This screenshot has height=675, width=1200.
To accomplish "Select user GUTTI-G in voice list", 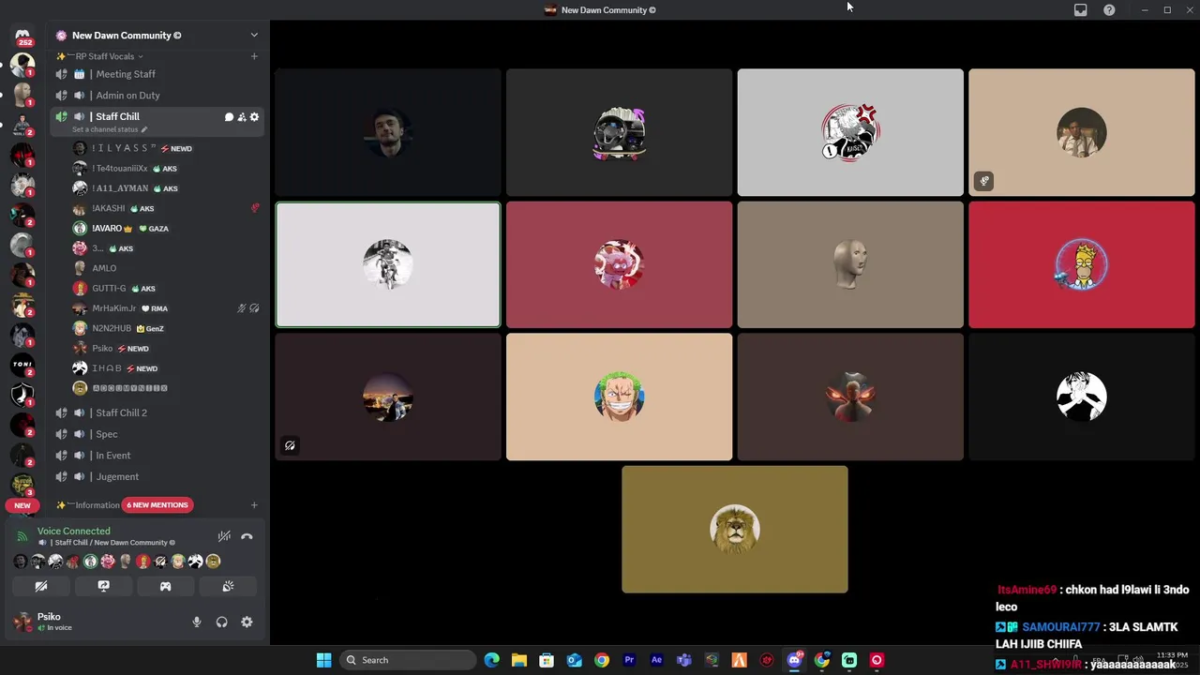I will (166, 289).
